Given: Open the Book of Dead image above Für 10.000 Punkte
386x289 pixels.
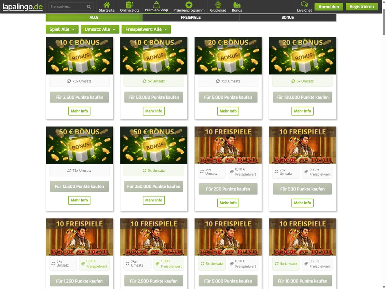Looking at the screenshot, I should (x=302, y=237).
